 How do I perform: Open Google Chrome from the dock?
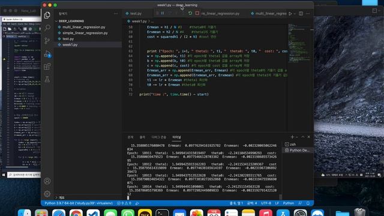point(76,213)
